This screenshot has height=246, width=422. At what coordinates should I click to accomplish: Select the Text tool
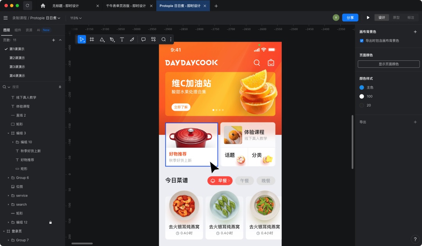click(123, 39)
